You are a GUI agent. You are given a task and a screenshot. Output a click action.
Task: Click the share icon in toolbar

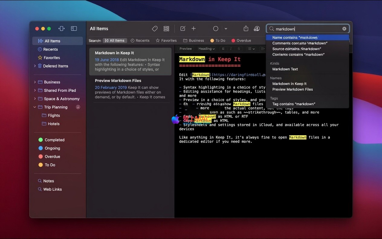pos(246,29)
